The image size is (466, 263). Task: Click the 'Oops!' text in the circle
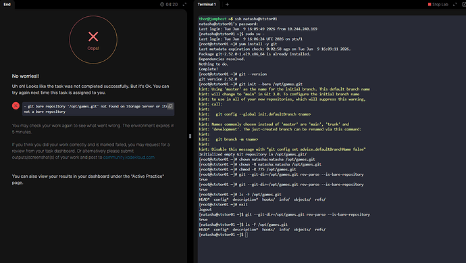point(93,48)
